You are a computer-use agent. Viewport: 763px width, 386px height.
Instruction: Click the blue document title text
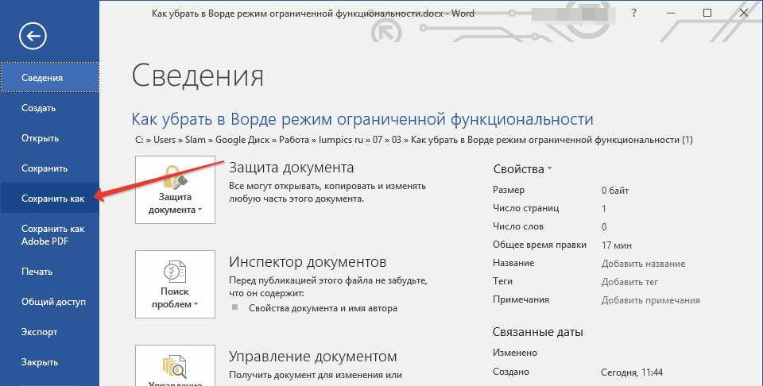pos(362,119)
